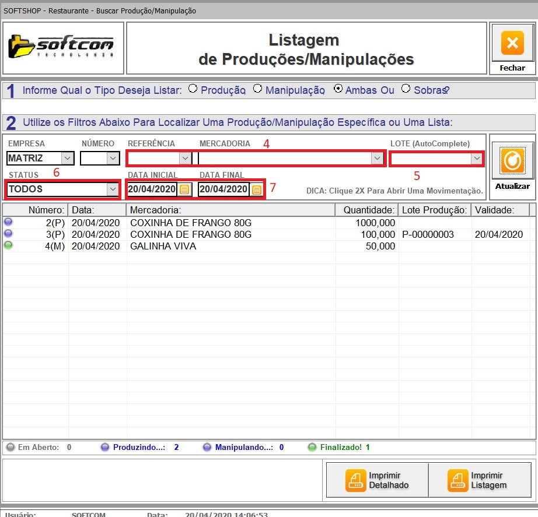
Task: Expand the Empresa MATRIZ dropdown
Action: click(x=67, y=158)
